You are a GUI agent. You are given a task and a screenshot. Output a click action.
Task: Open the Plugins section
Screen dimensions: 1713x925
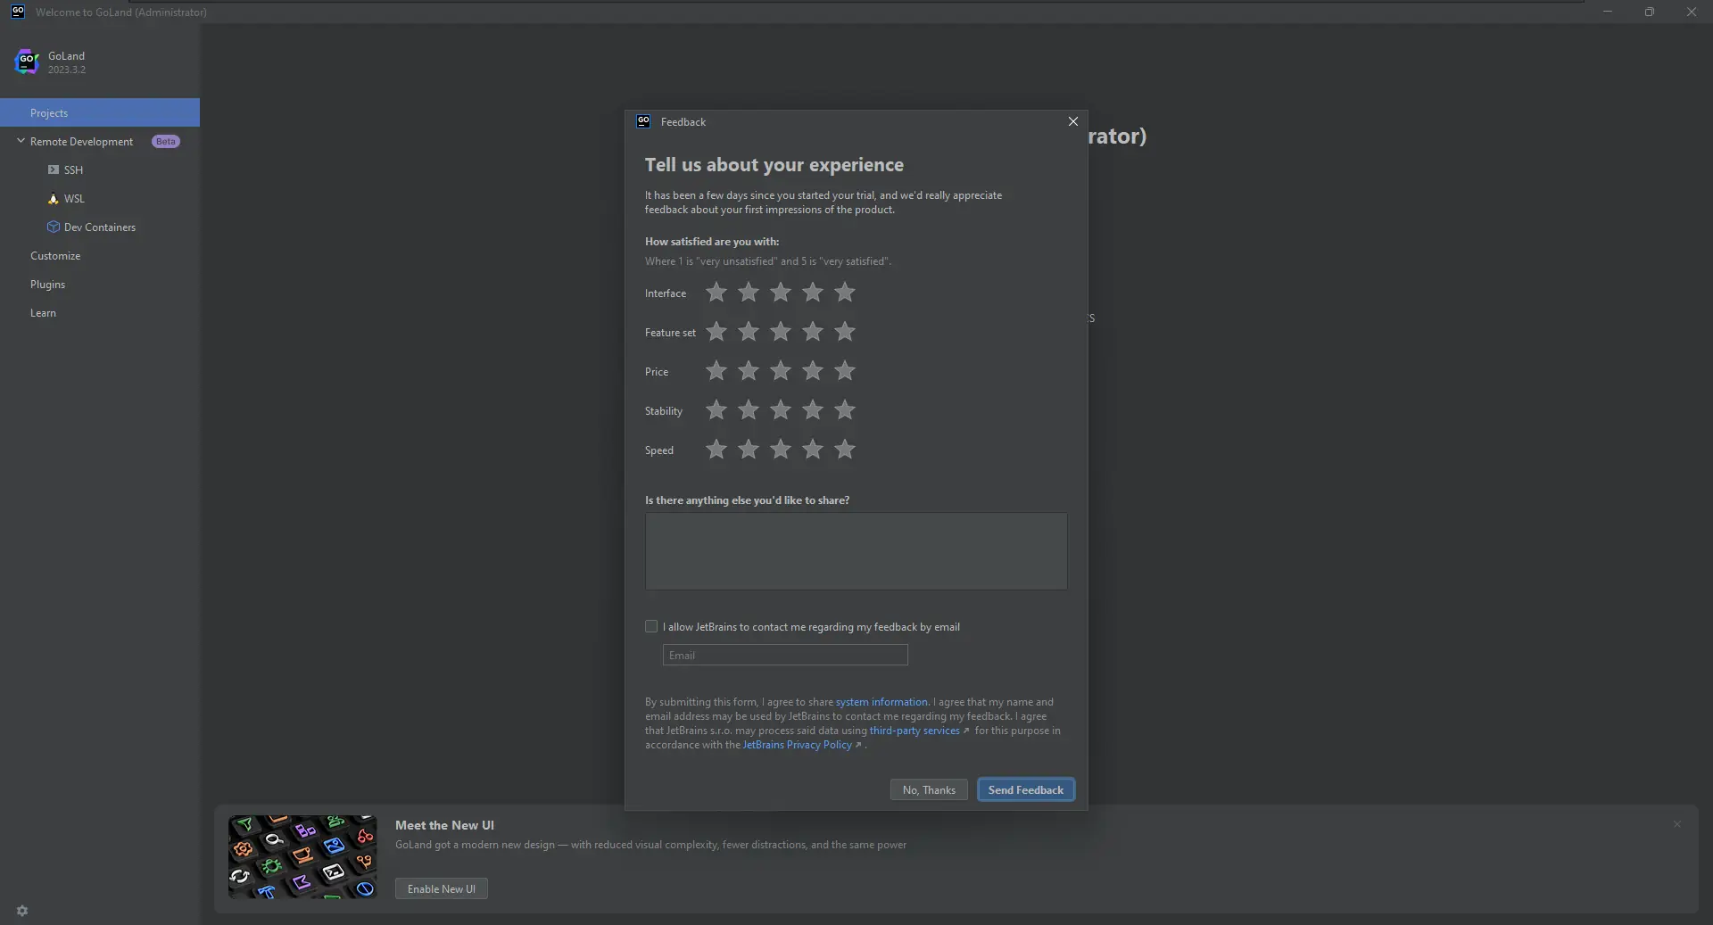(x=48, y=285)
